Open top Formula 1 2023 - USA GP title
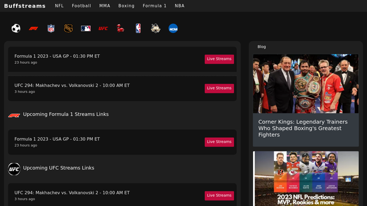367x206 pixels. 57,56
